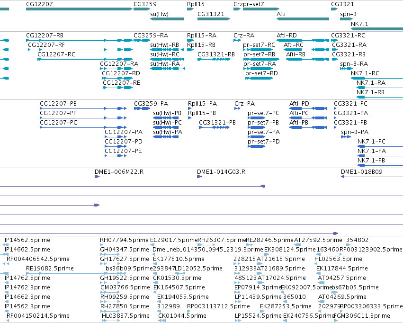The width and height of the screenshot is (403, 323).
Task: Click EST GH04347.5prime label
Action: 125,250
